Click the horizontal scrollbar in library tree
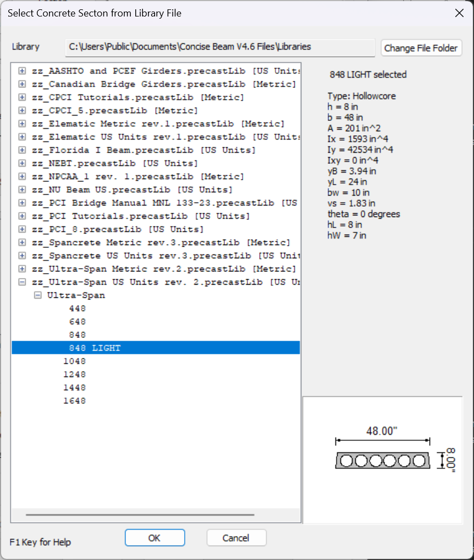Screen dimensions: 474x560 pos(140,515)
